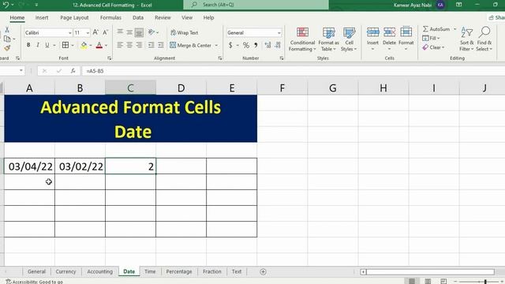
Task: Switch to Time sheet tab
Action: tap(150, 271)
